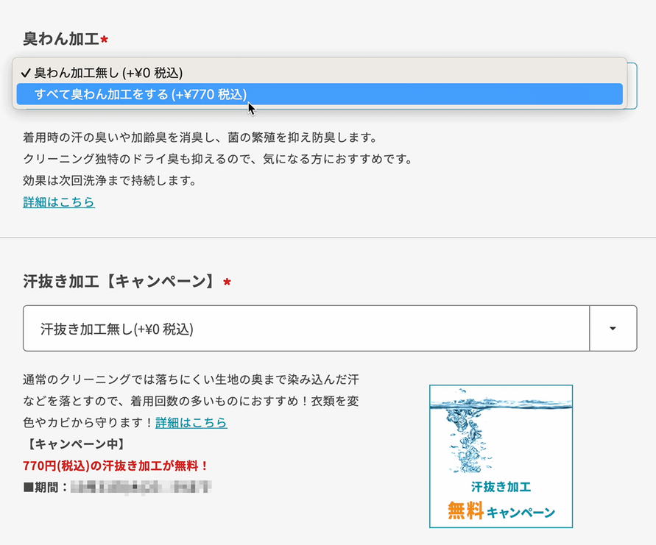
Task: Click the arrow button of 汗抜き加工 dropdown
Action: pos(613,329)
